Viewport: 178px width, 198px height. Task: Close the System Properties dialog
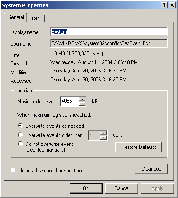tap(172, 5)
